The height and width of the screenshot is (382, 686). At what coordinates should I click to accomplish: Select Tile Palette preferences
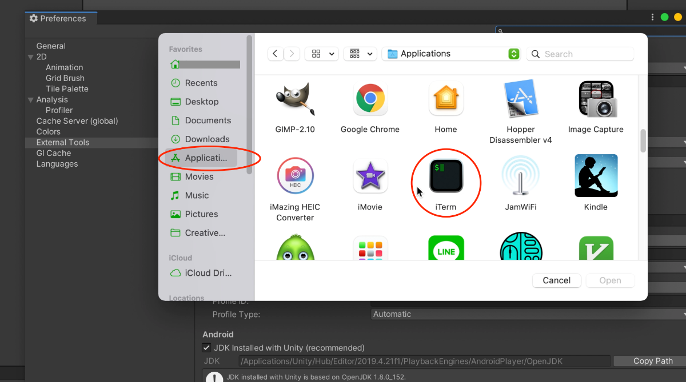[x=67, y=89]
